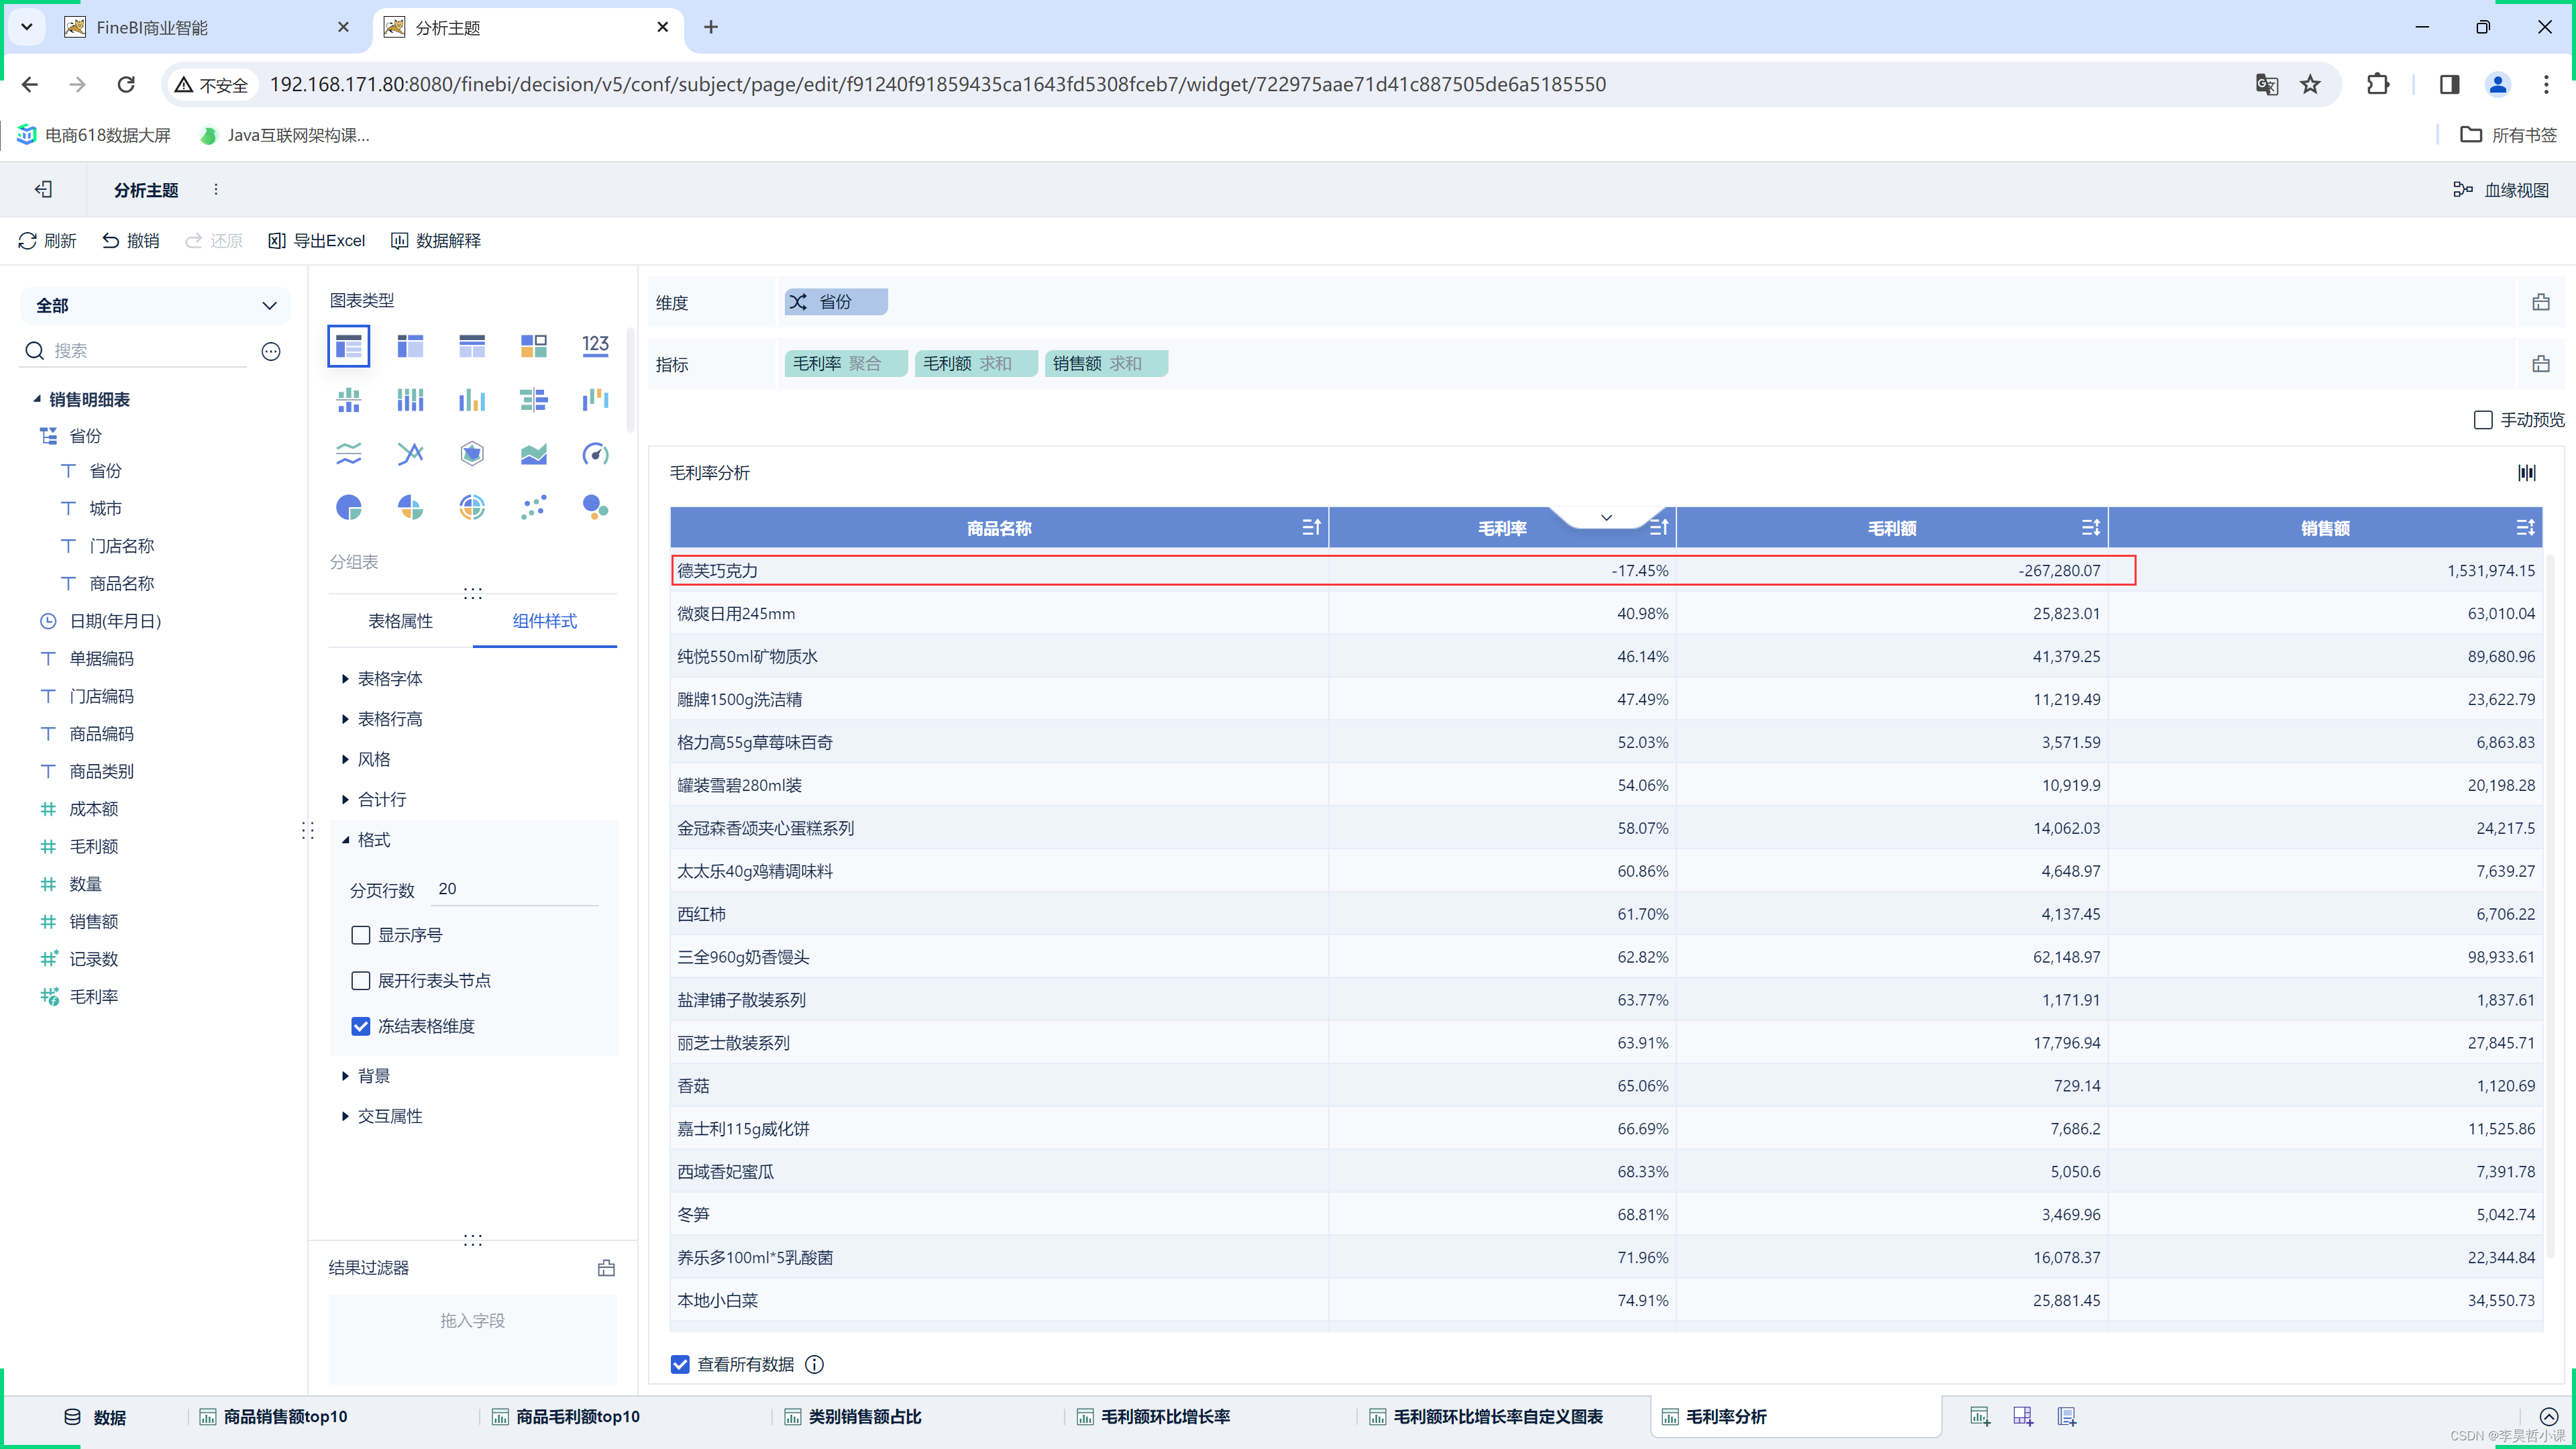This screenshot has width=2576, height=1449.
Task: Switch to the 组件样式 tab
Action: point(544,621)
